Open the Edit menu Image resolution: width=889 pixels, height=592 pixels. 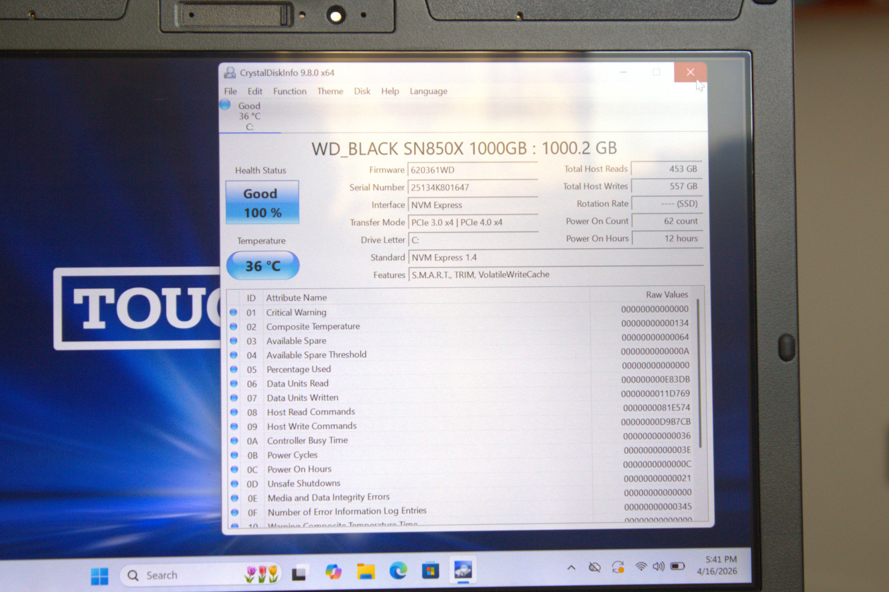(x=255, y=91)
